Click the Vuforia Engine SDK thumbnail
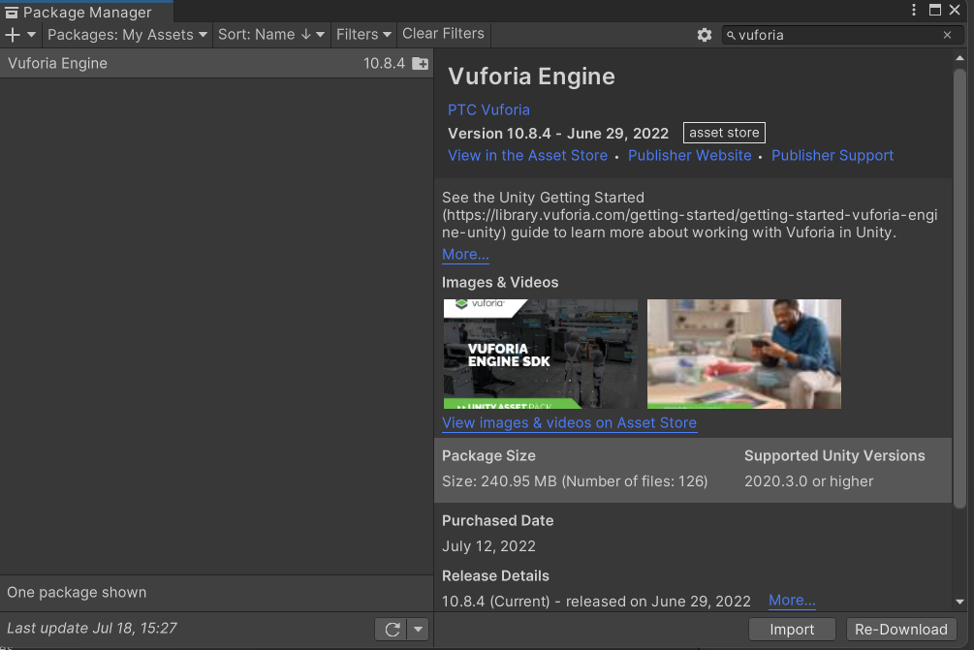Image resolution: width=974 pixels, height=650 pixels. click(x=540, y=354)
